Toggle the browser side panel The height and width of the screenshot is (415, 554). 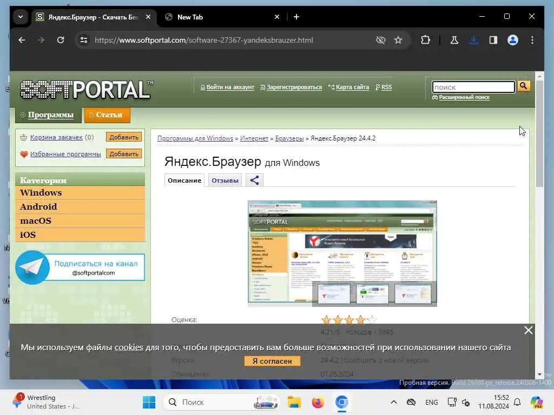(x=493, y=40)
